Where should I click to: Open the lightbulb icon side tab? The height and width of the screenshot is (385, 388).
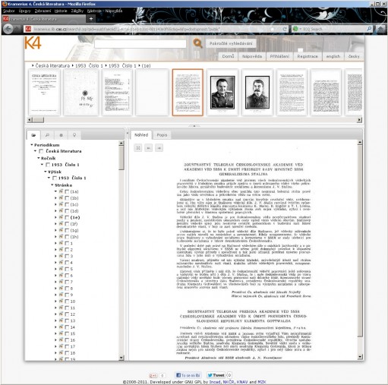74,135
